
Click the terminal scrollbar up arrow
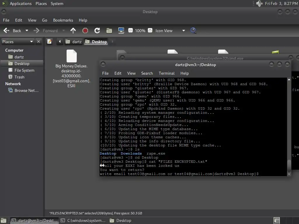coord(289,80)
